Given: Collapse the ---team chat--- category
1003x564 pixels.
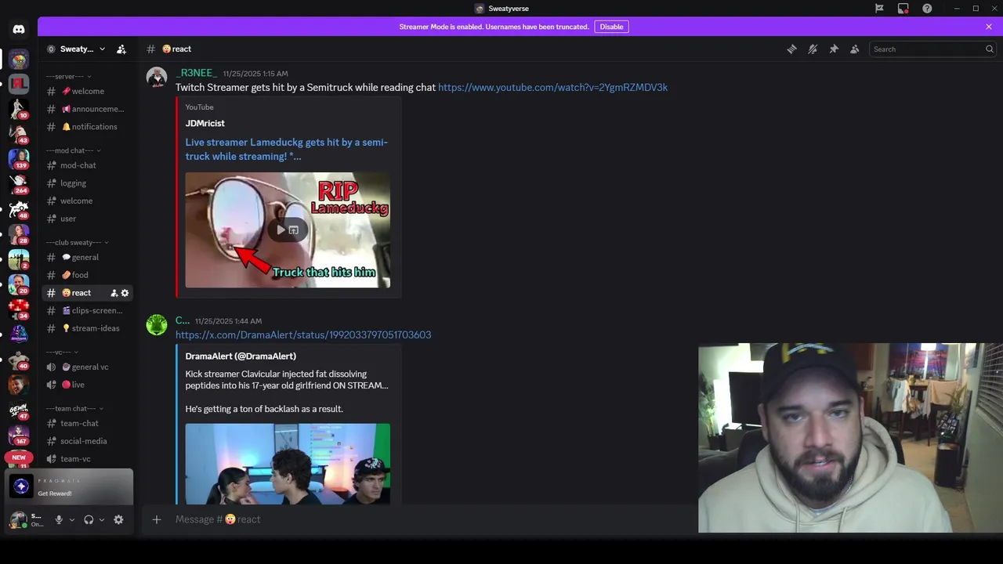Looking at the screenshot, I should pyautogui.click(x=75, y=408).
